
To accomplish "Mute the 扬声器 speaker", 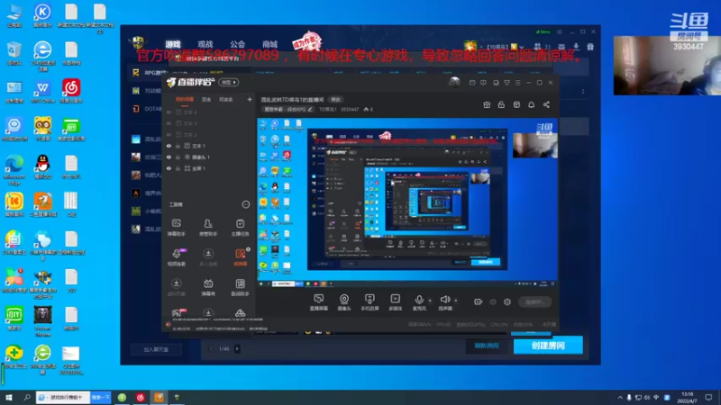I will click(444, 302).
